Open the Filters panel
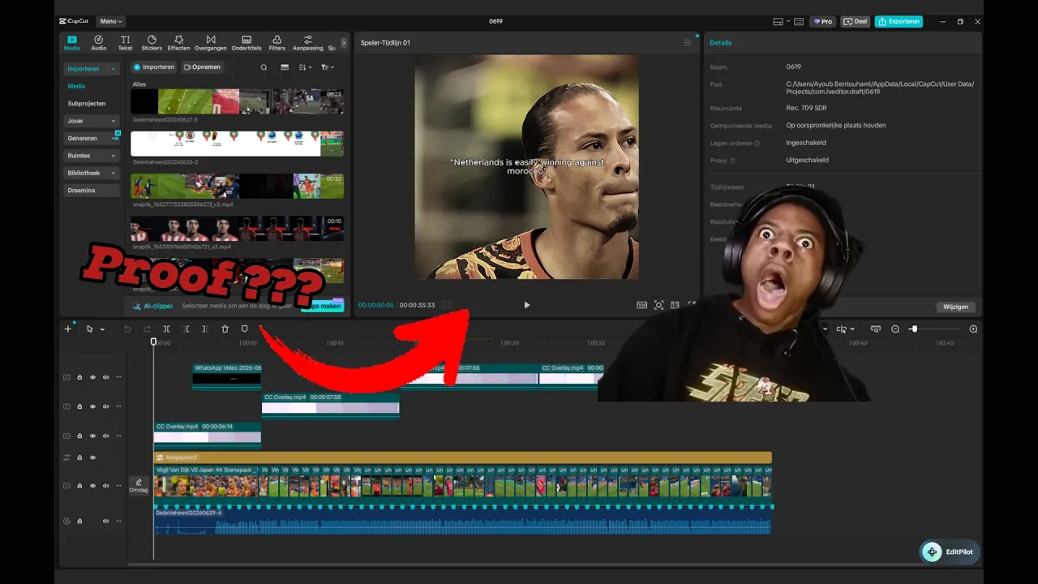 click(x=277, y=43)
